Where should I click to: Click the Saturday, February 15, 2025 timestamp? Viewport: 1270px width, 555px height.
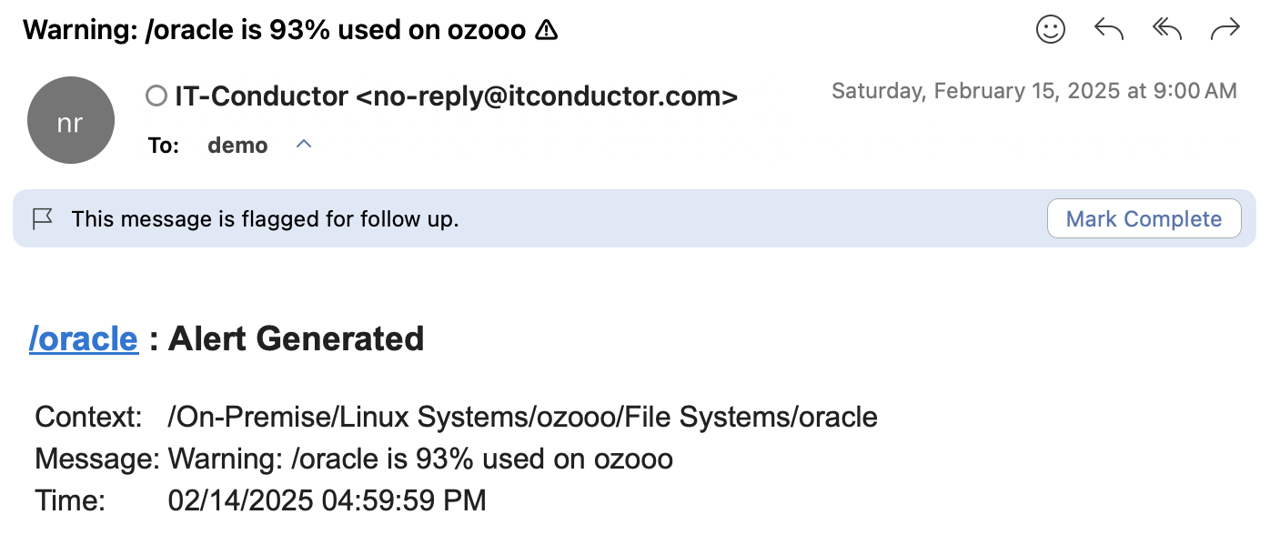[1034, 91]
